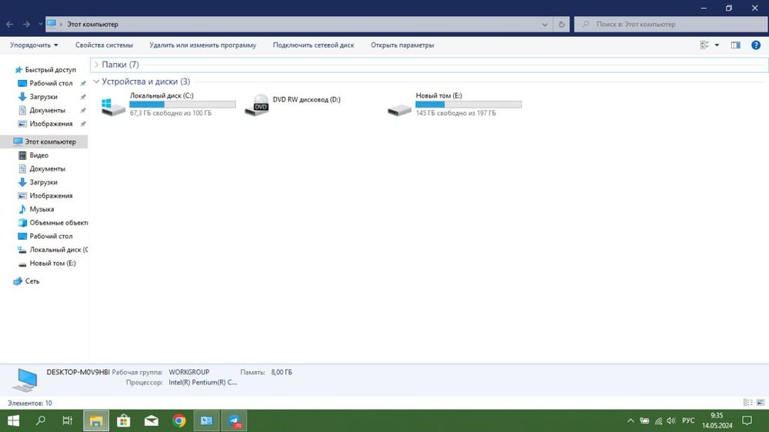769x432 pixels.
Task: Click text 145 ГБ свободно из 197 ГБ
Action: click(x=455, y=113)
